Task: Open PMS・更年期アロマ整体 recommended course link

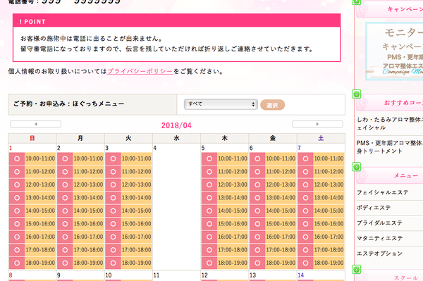Action: (x=390, y=146)
